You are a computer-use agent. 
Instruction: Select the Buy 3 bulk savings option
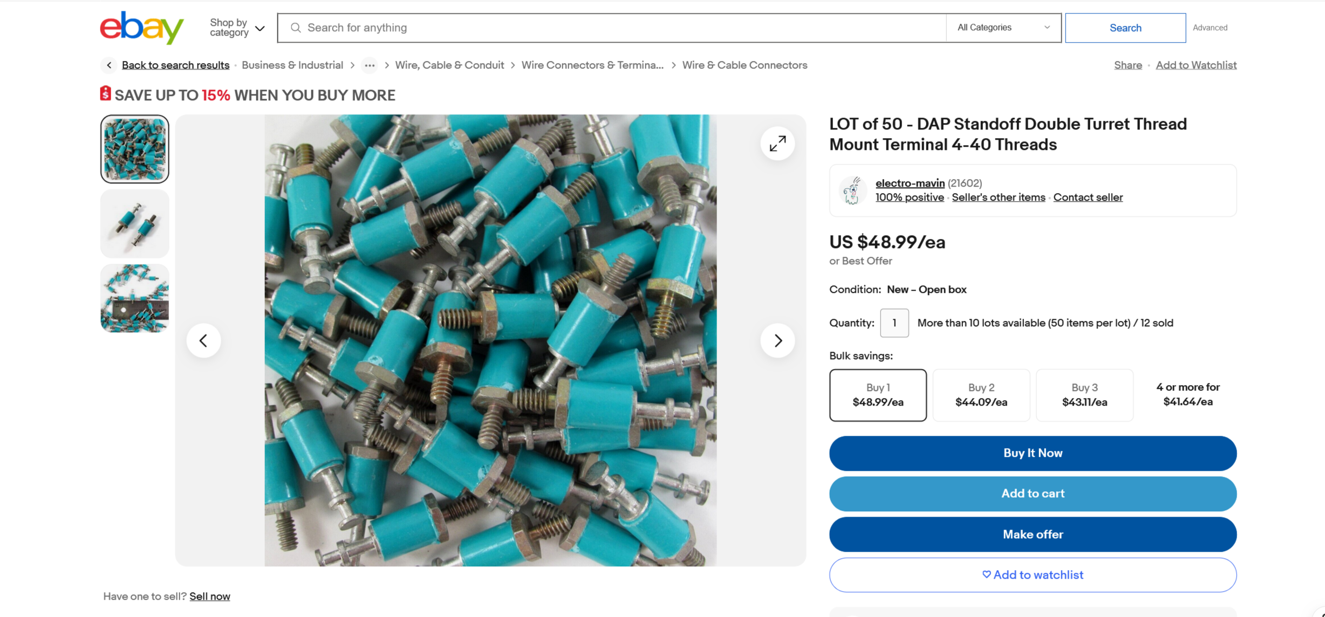coord(1084,395)
